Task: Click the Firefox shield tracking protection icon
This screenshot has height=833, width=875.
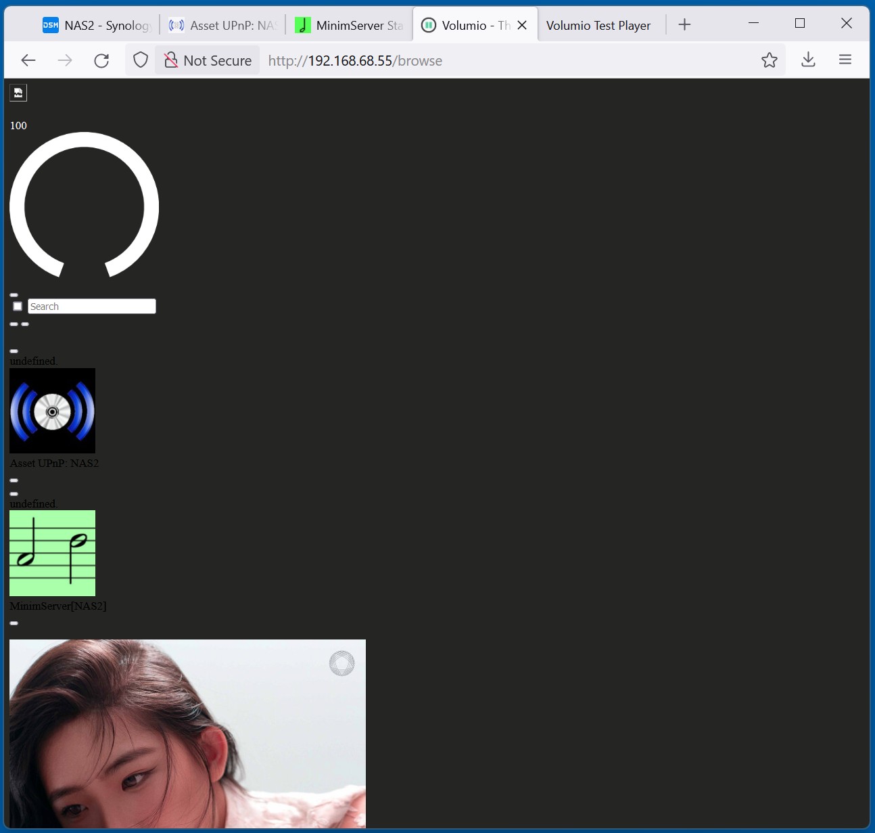Action: 141,60
